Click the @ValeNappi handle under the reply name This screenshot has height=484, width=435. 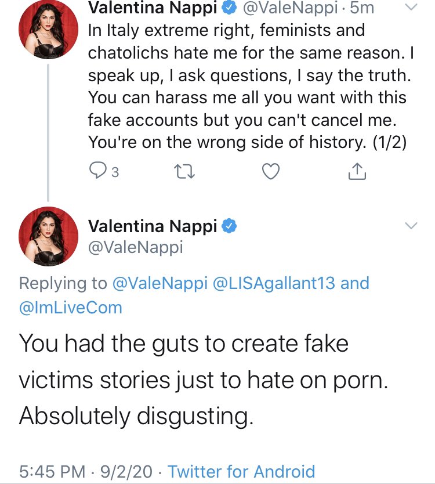point(135,247)
